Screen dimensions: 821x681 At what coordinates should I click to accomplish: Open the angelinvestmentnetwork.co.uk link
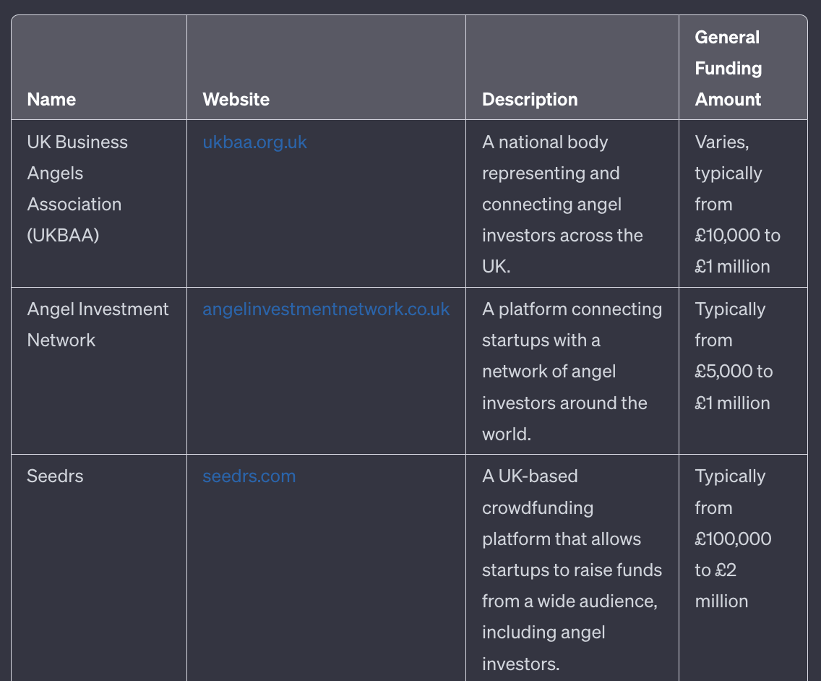(x=326, y=309)
